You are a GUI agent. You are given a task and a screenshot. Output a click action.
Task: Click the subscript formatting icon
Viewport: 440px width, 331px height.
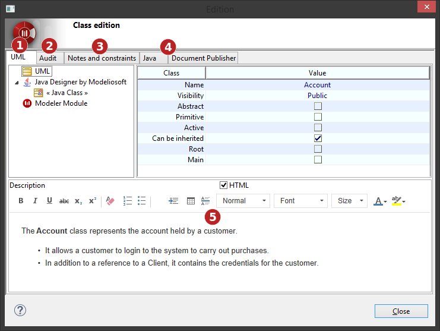(78, 201)
